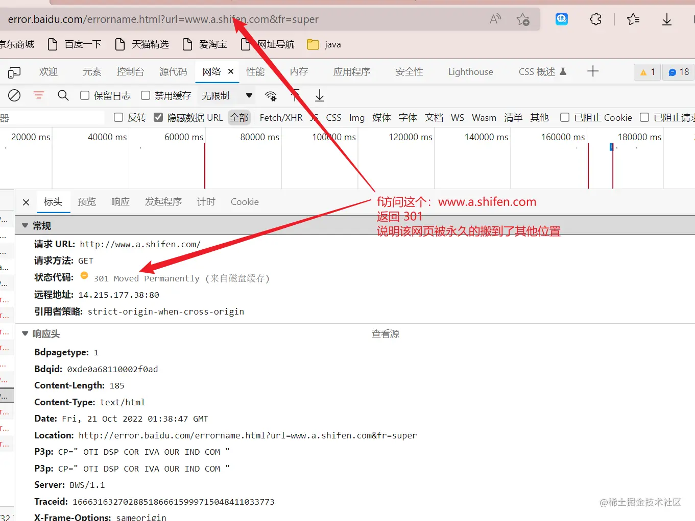The width and height of the screenshot is (695, 521).
Task: Export HAR file with download arrow icon
Action: click(320, 95)
